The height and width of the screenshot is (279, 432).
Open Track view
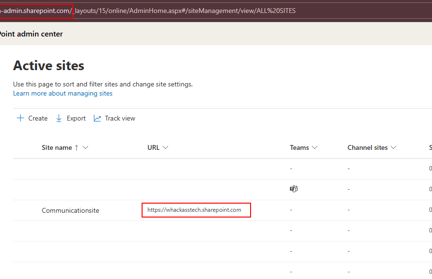point(114,118)
